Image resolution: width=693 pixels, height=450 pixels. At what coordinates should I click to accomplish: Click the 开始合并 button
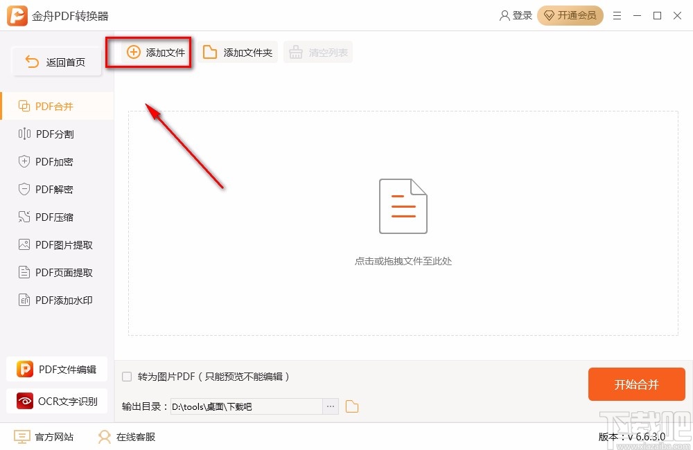tap(635, 384)
